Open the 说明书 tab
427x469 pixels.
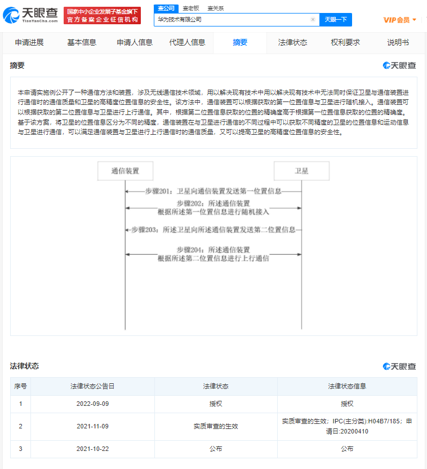[x=398, y=42]
